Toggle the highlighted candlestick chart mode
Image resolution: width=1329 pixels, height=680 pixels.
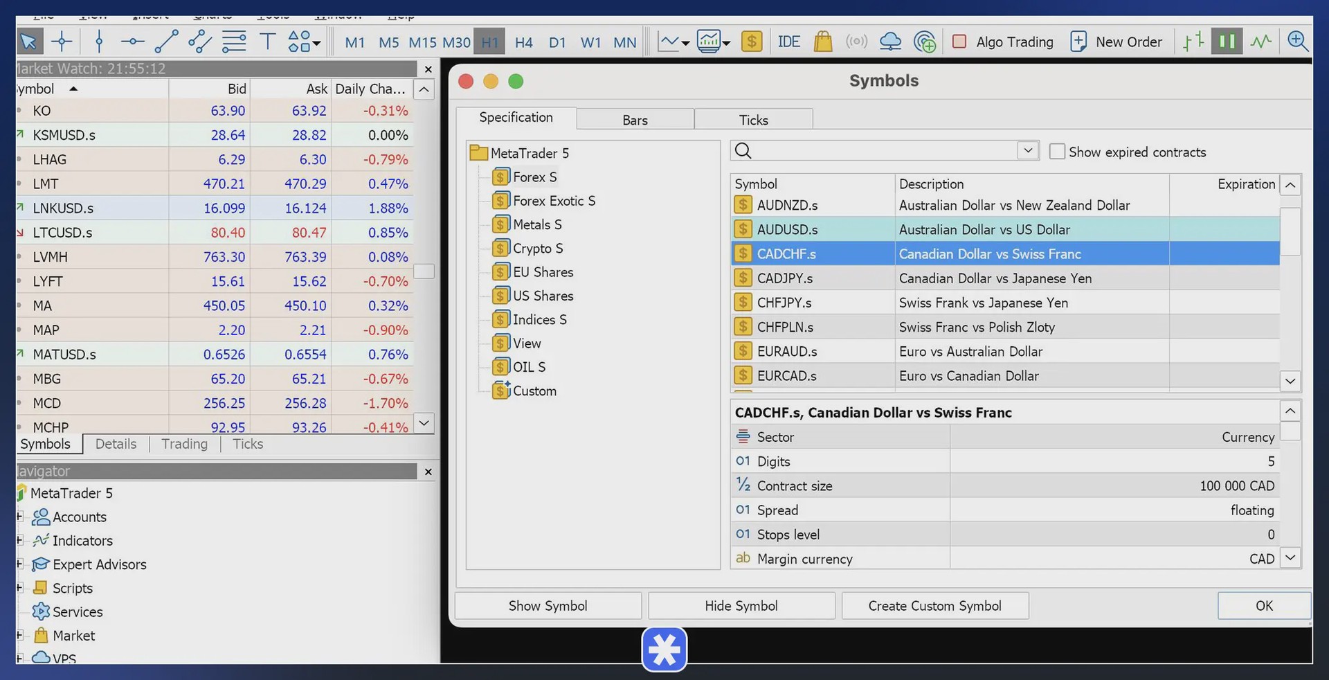coord(1227,42)
